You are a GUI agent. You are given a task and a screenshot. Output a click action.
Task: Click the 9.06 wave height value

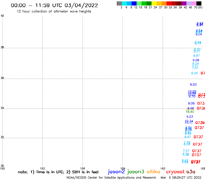(196, 60)
